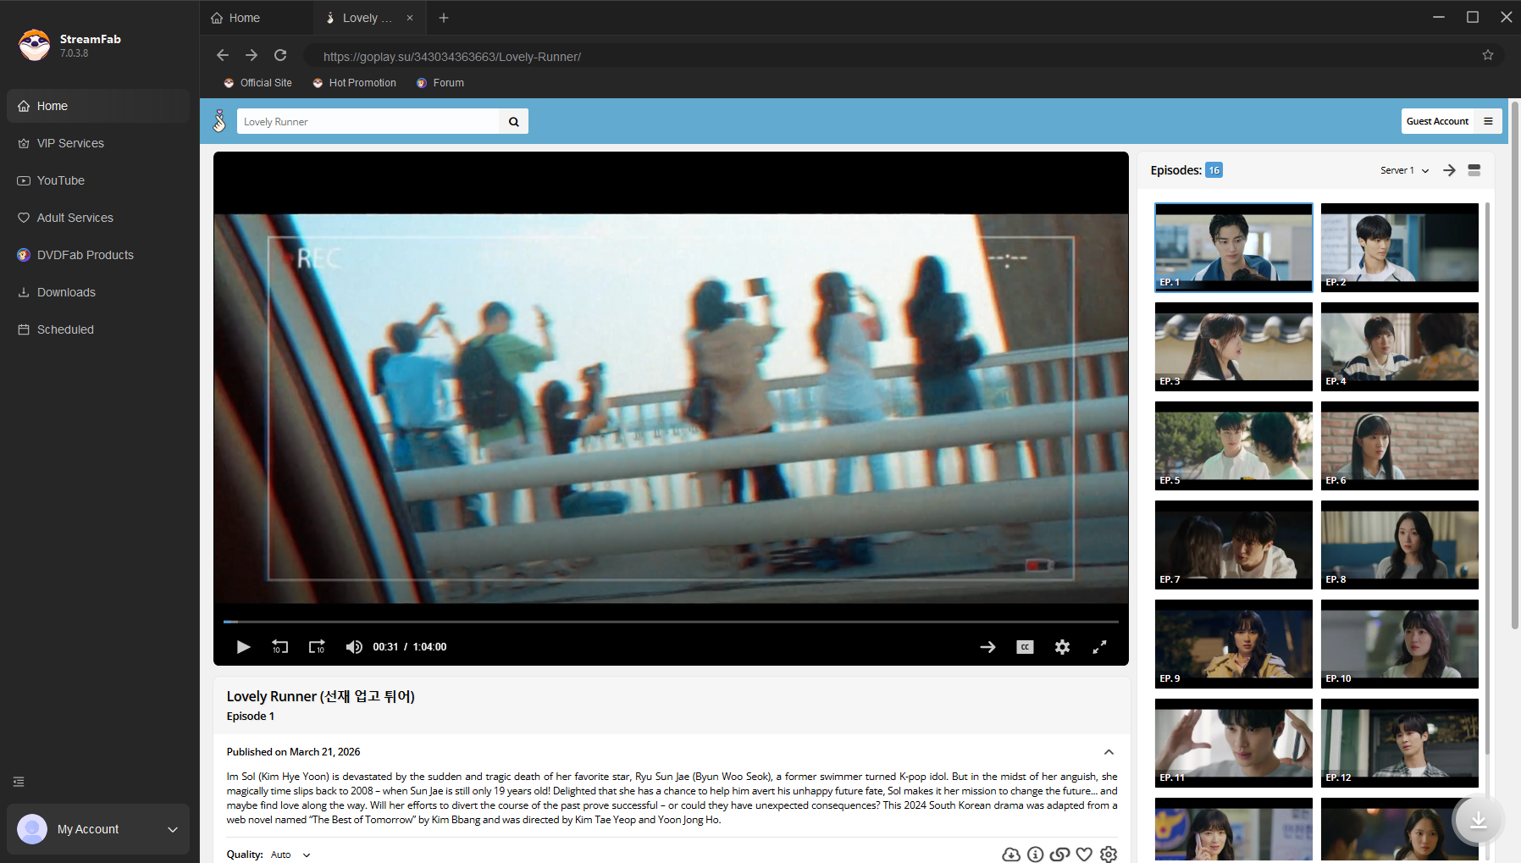Select the EP. 7 thumbnail
The width and height of the screenshot is (1521, 863).
(x=1234, y=545)
